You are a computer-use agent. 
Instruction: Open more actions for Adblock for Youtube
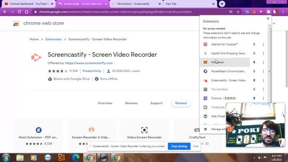(x=263, y=44)
